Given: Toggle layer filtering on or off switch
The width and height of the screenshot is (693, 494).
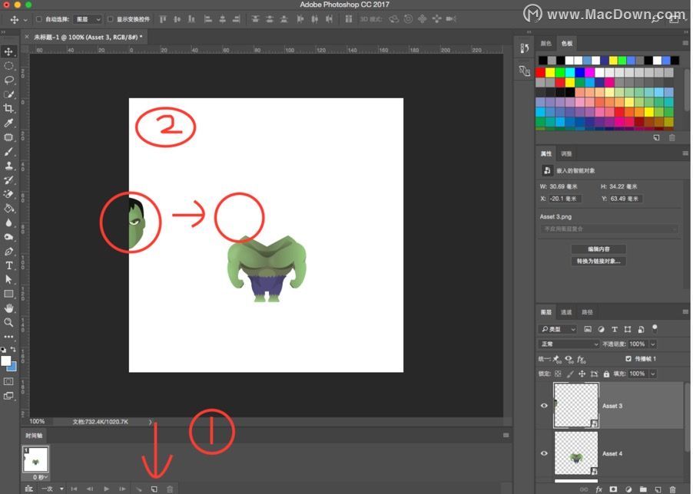Looking at the screenshot, I should click(655, 328).
